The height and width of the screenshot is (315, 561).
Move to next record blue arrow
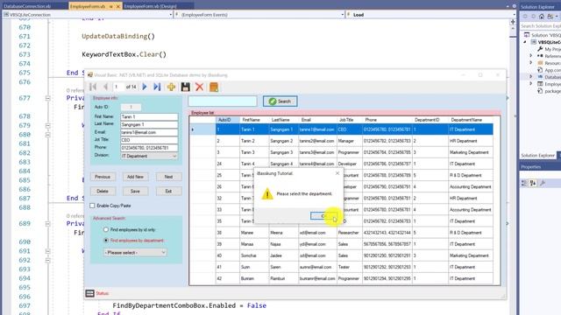tap(145, 87)
